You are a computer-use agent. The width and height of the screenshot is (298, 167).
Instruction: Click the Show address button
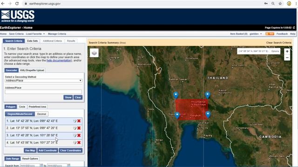tap(68, 97)
